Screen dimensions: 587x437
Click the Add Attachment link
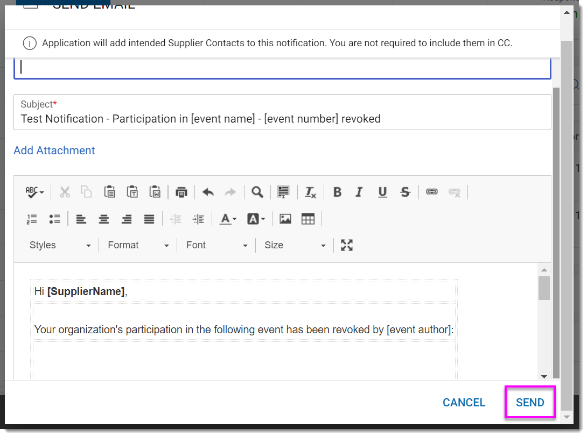coord(54,151)
